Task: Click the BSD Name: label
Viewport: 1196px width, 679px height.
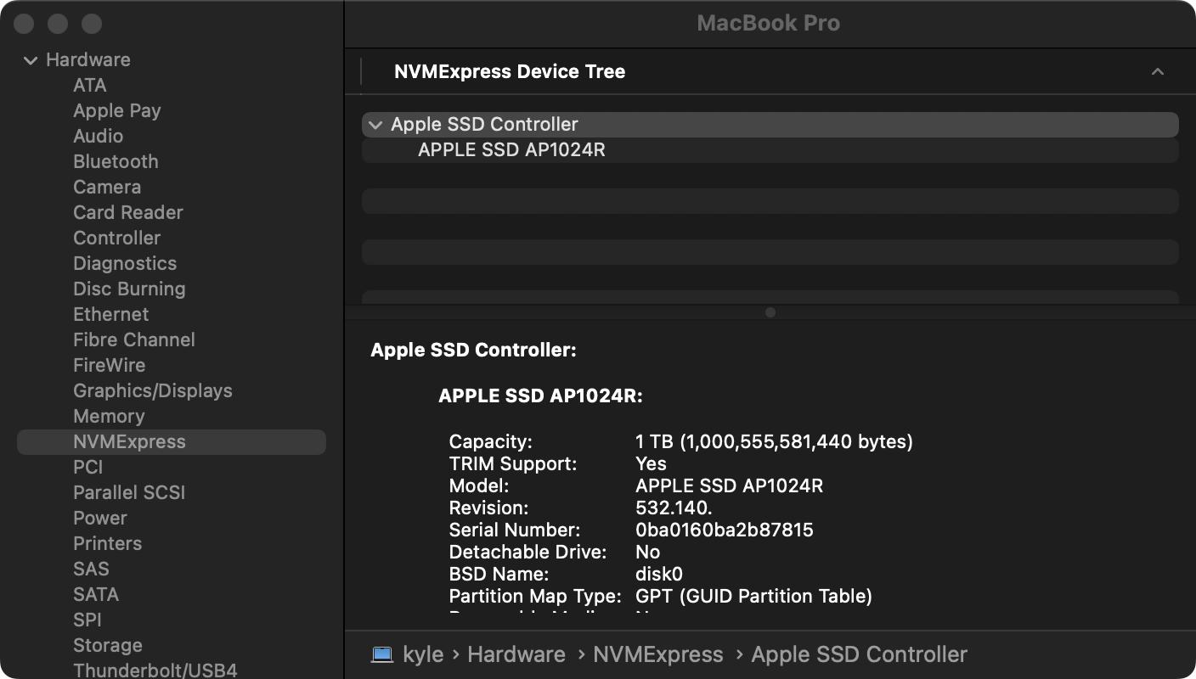Action: [x=499, y=574]
